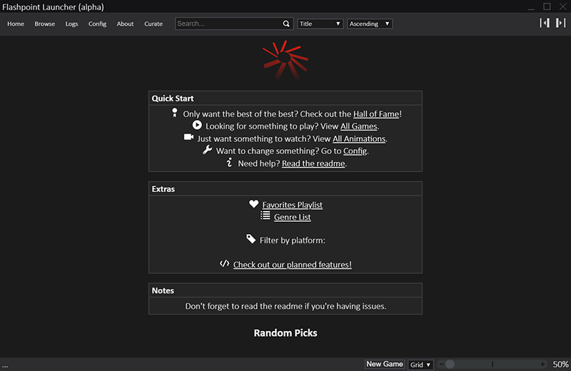Open the Hall of Fame link
Image resolution: width=571 pixels, height=371 pixels.
[x=376, y=114]
